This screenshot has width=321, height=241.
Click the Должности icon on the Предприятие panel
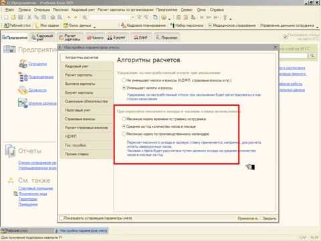coord(23,90)
